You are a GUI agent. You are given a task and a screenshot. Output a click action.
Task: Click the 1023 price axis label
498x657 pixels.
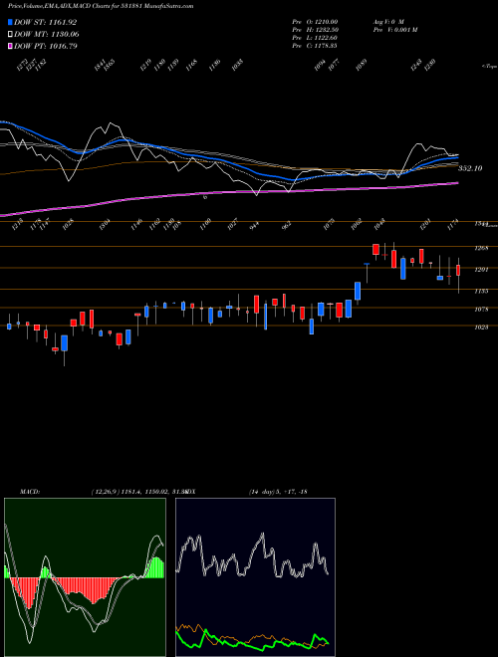(481, 328)
